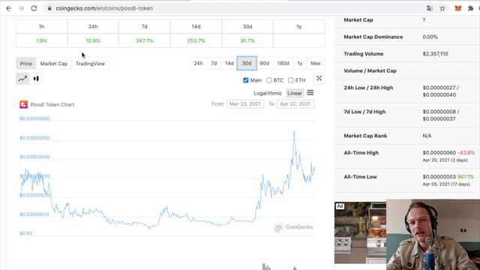Set chart range to 1y
Viewport: 480px width, 270px height.
300,63
